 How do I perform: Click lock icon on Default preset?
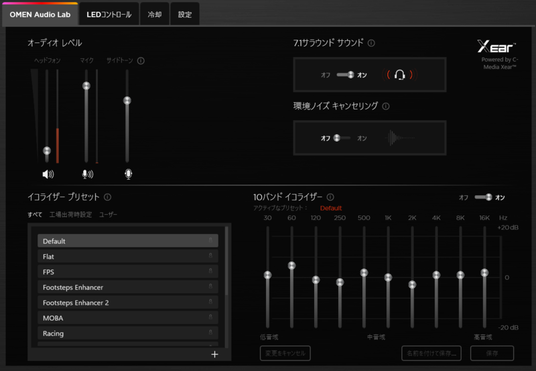coord(210,240)
